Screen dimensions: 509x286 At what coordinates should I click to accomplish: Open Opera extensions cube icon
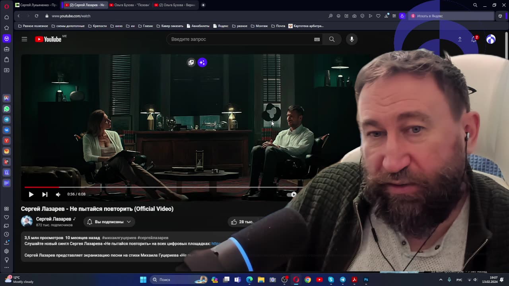point(500,16)
